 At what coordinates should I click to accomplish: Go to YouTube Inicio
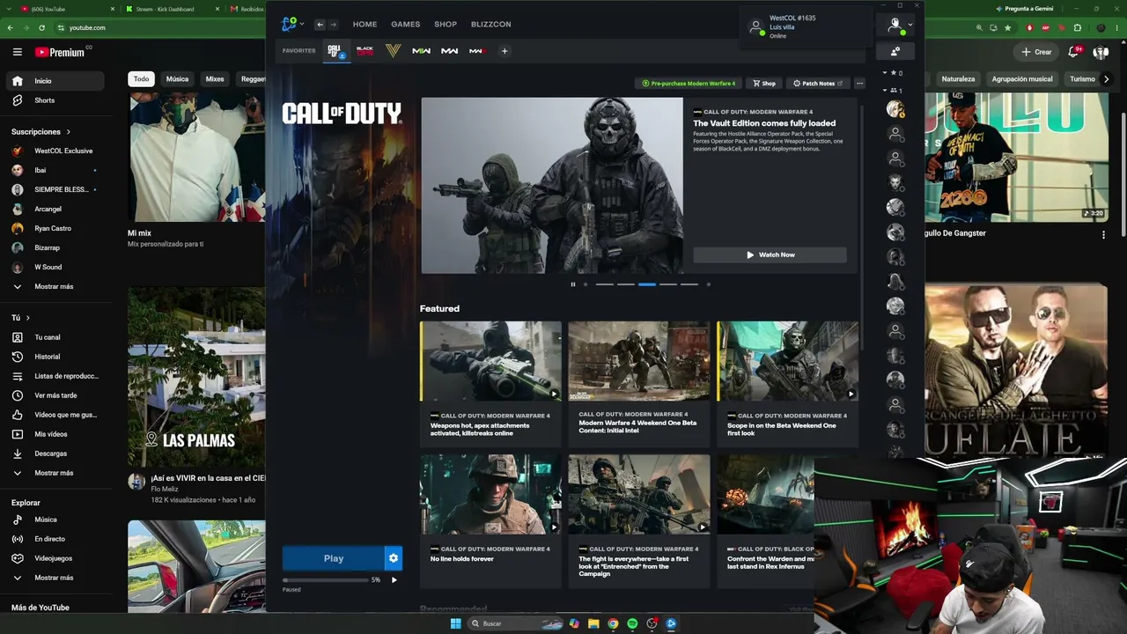pyautogui.click(x=53, y=81)
